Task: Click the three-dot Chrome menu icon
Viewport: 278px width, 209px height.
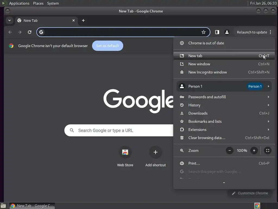Action: tap(270, 32)
